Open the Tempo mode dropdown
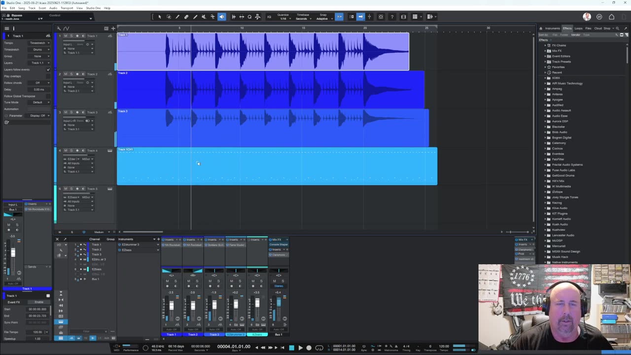Viewport: 631px width, 355px height. [x=40, y=43]
